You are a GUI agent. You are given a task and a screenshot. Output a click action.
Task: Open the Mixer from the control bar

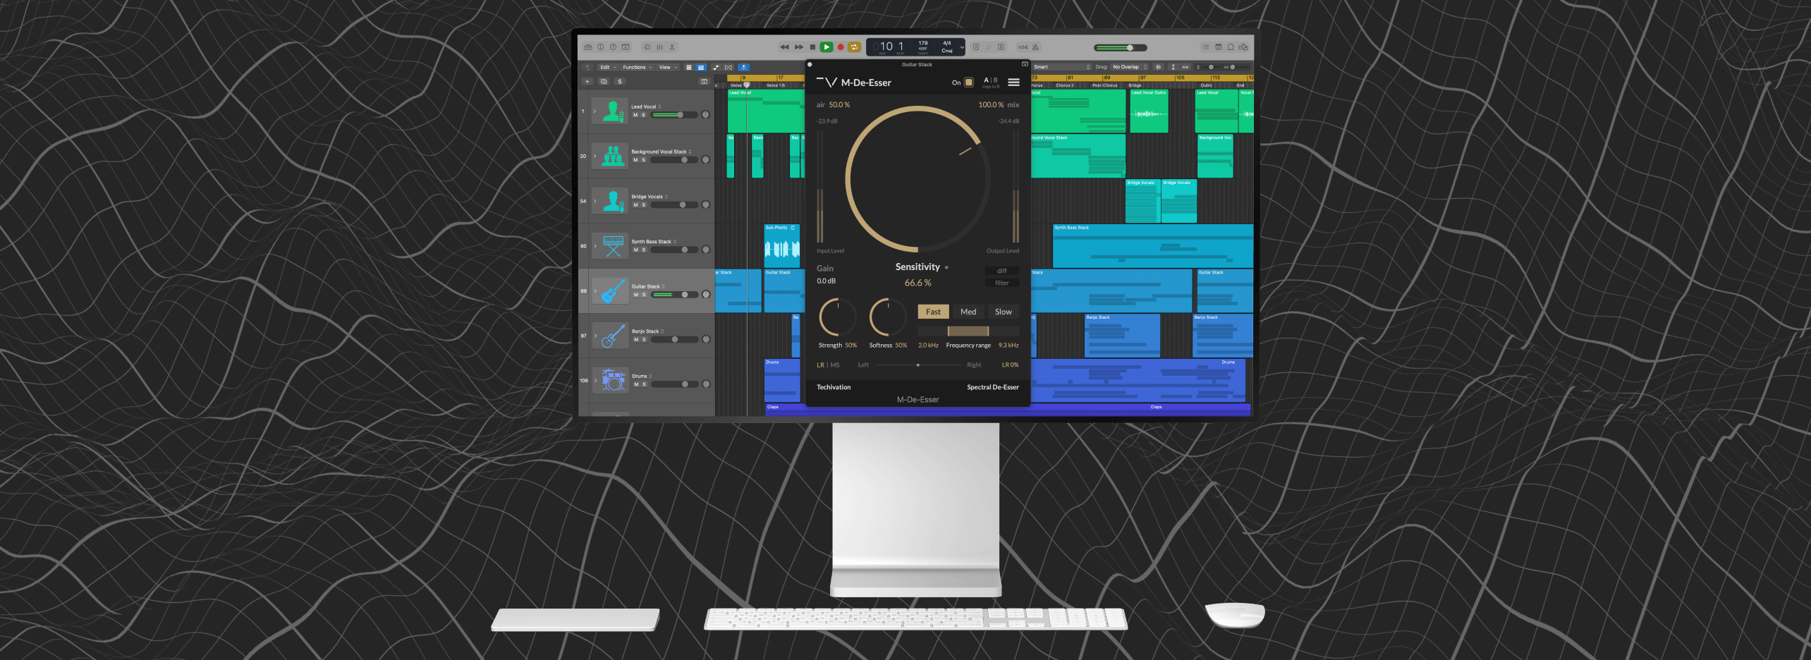pos(659,47)
